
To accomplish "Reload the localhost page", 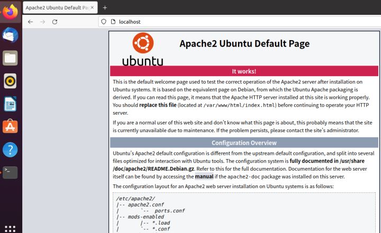I will [55, 22].
